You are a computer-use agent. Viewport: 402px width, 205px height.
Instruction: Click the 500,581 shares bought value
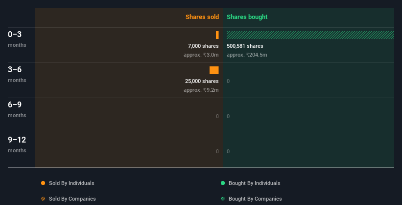click(x=245, y=46)
